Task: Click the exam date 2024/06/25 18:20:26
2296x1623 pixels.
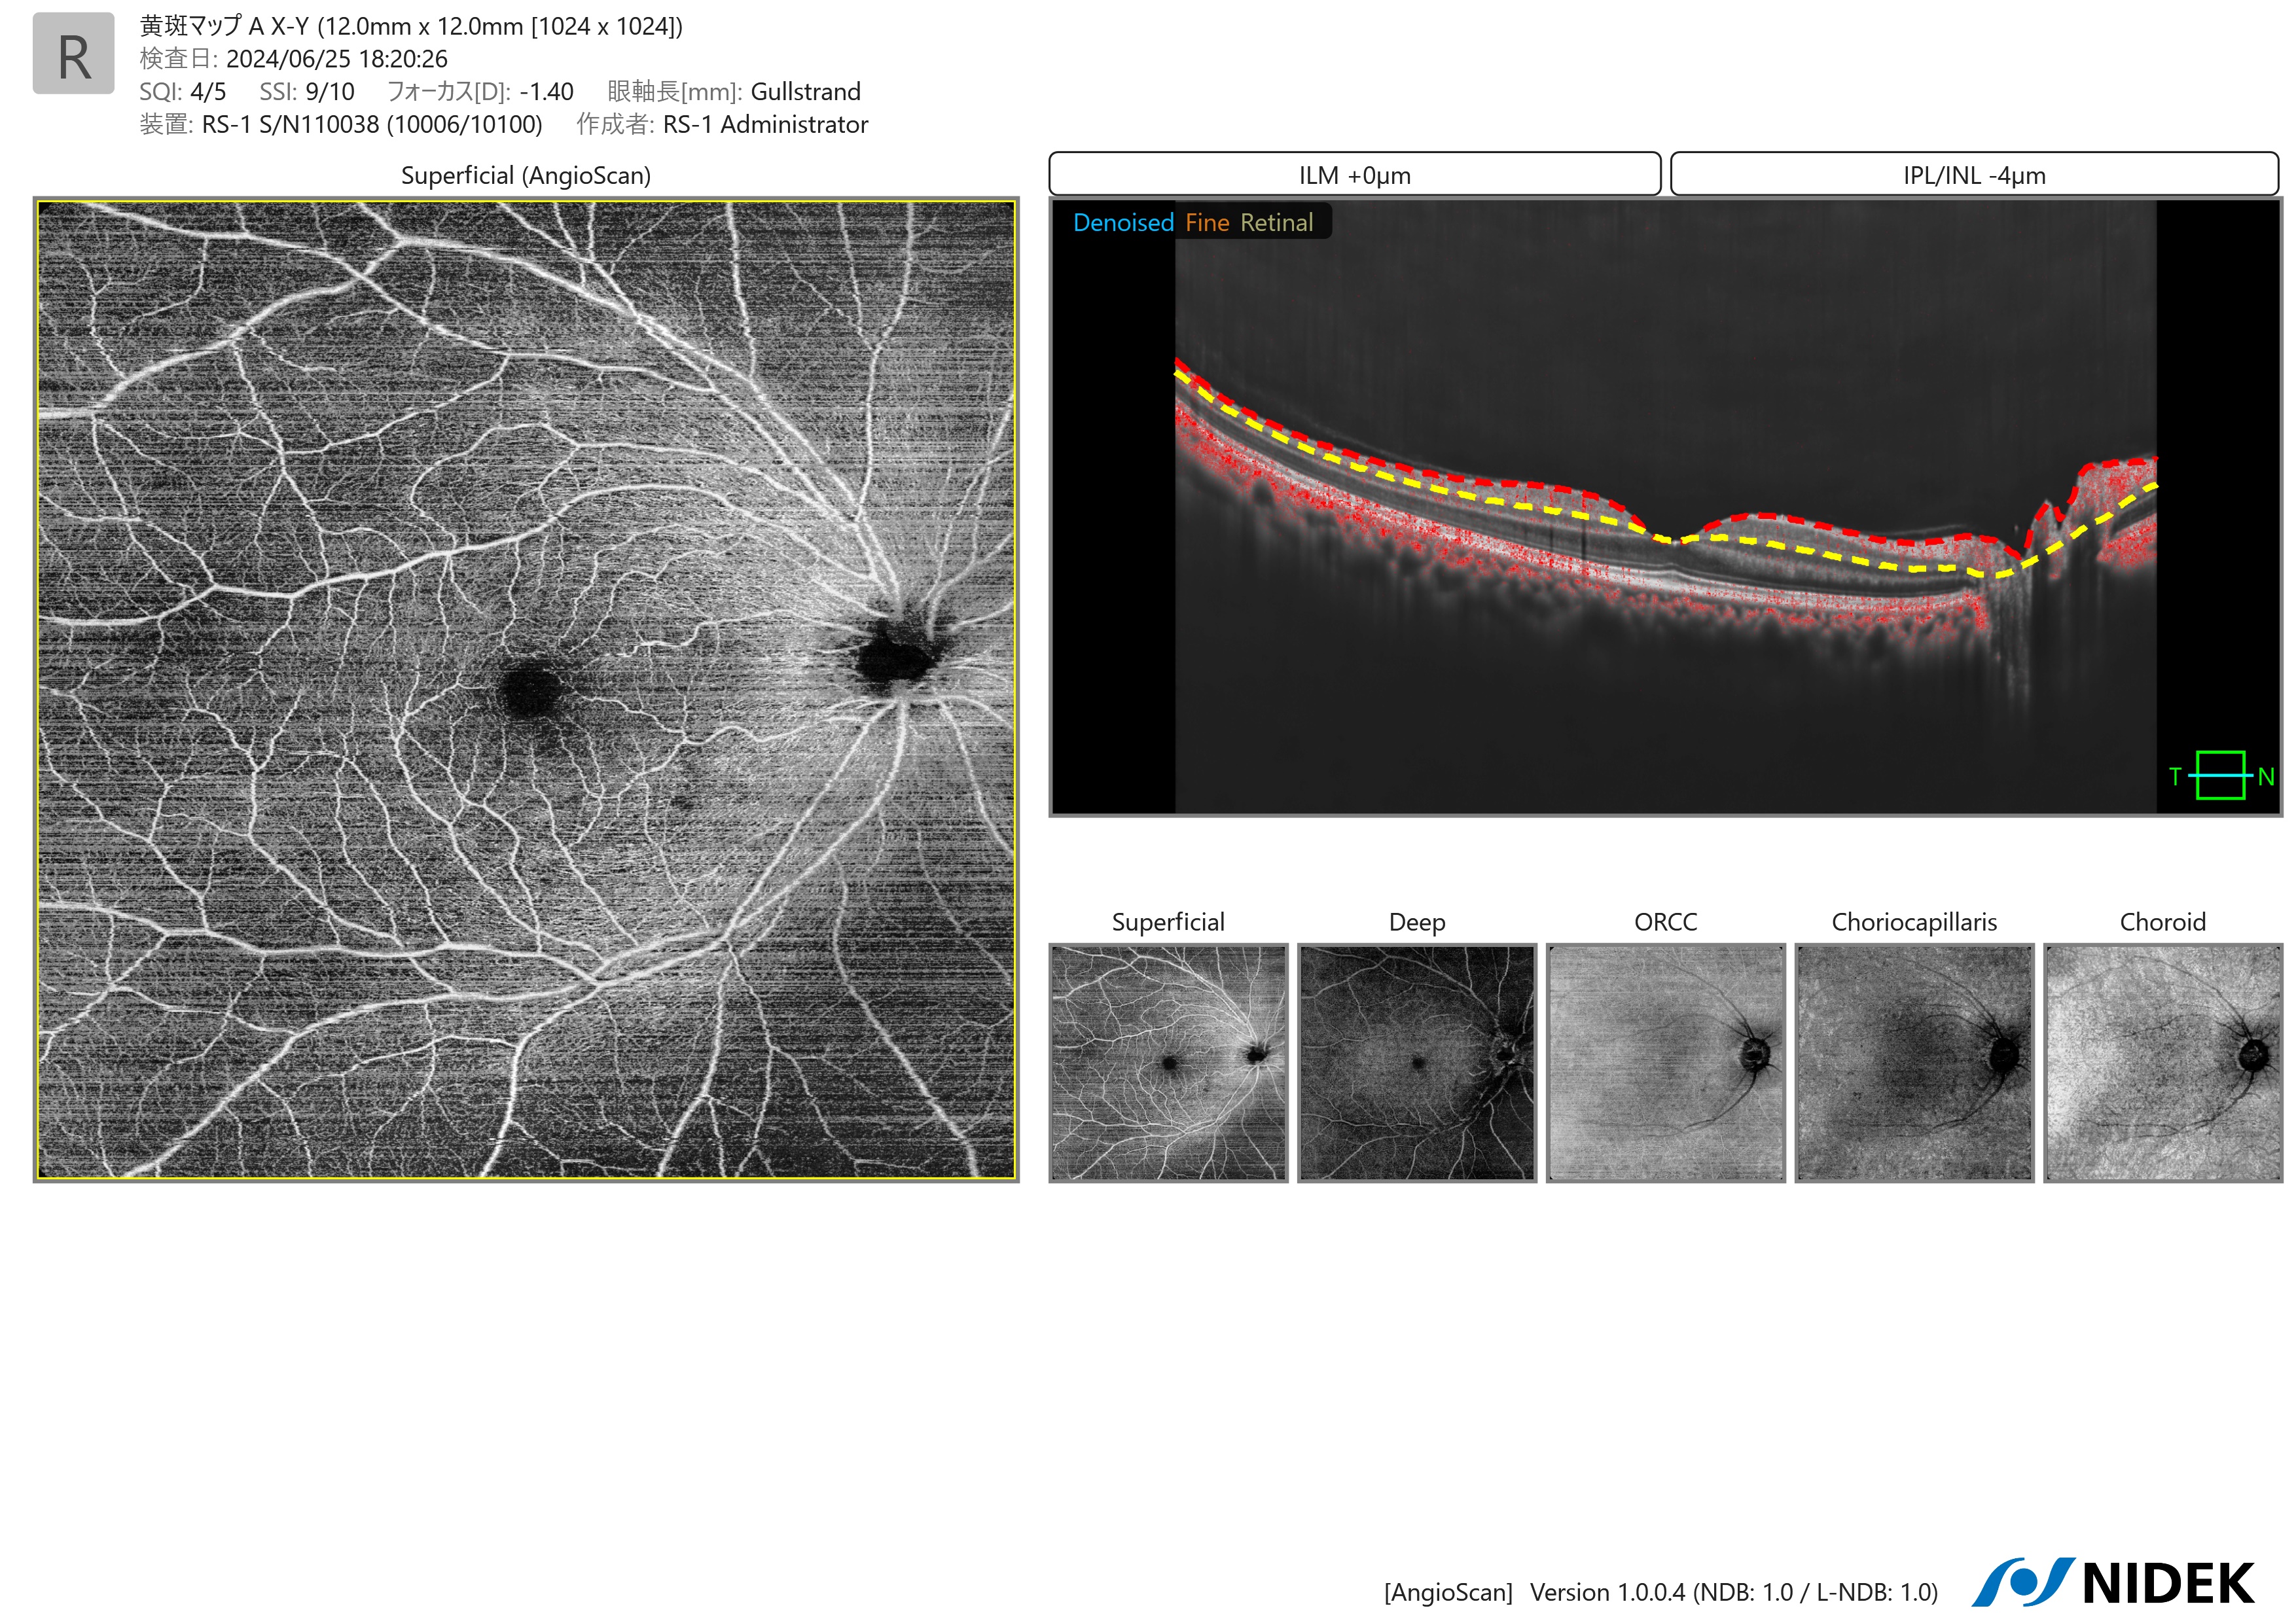Action: pyautogui.click(x=337, y=59)
